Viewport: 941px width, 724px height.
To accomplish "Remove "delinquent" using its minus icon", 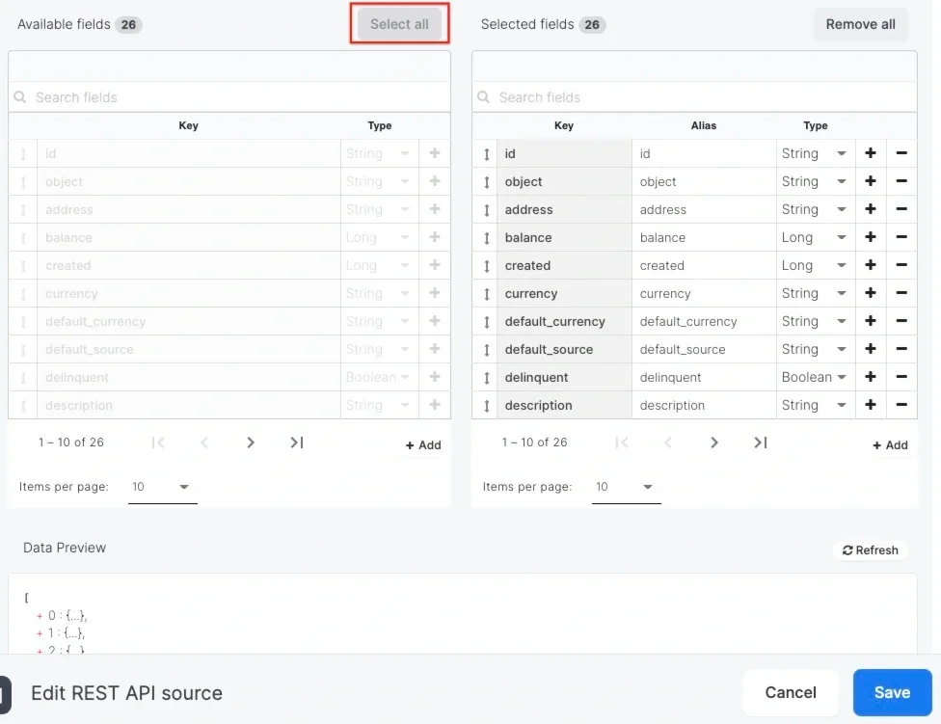I will tap(901, 377).
